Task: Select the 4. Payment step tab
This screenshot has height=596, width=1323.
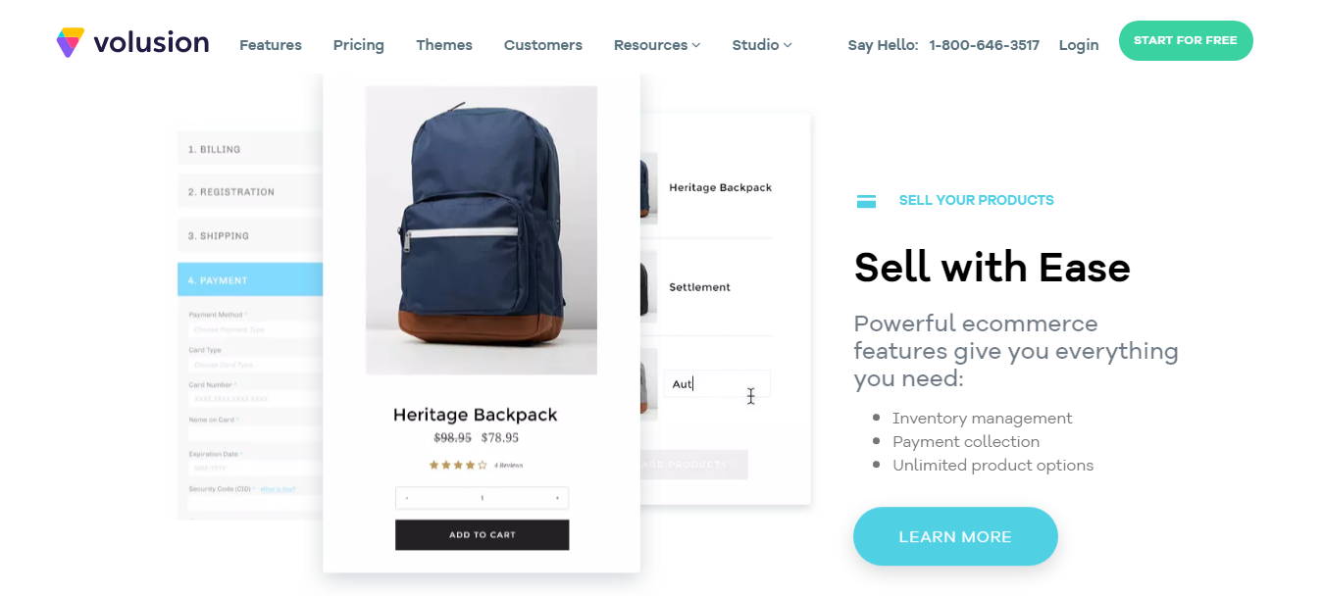Action: point(250,279)
